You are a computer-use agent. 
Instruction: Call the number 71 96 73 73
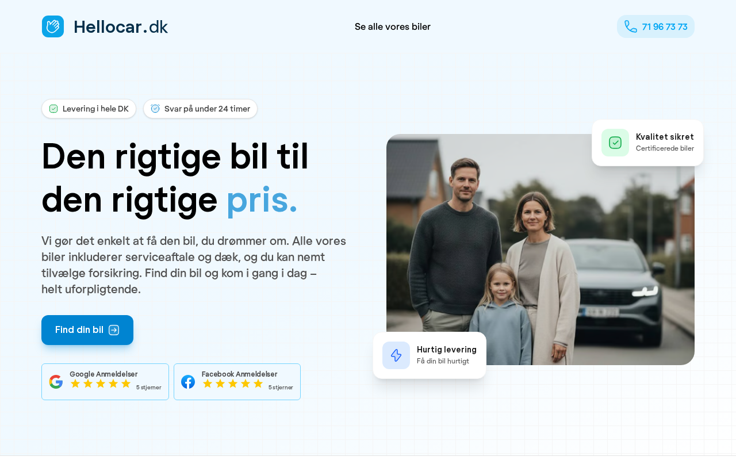point(655,26)
